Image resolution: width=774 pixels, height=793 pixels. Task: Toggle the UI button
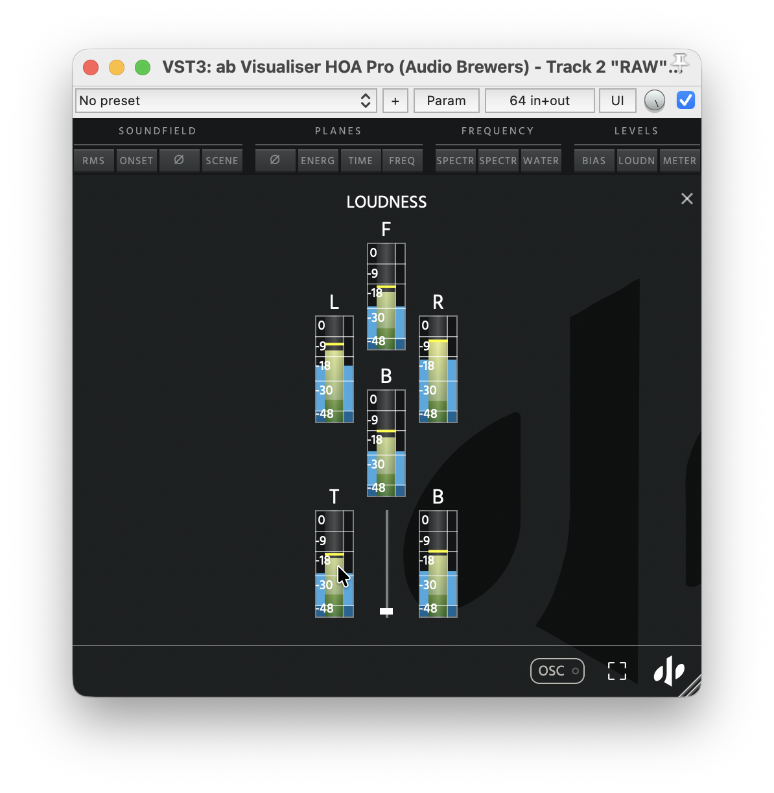(x=618, y=101)
